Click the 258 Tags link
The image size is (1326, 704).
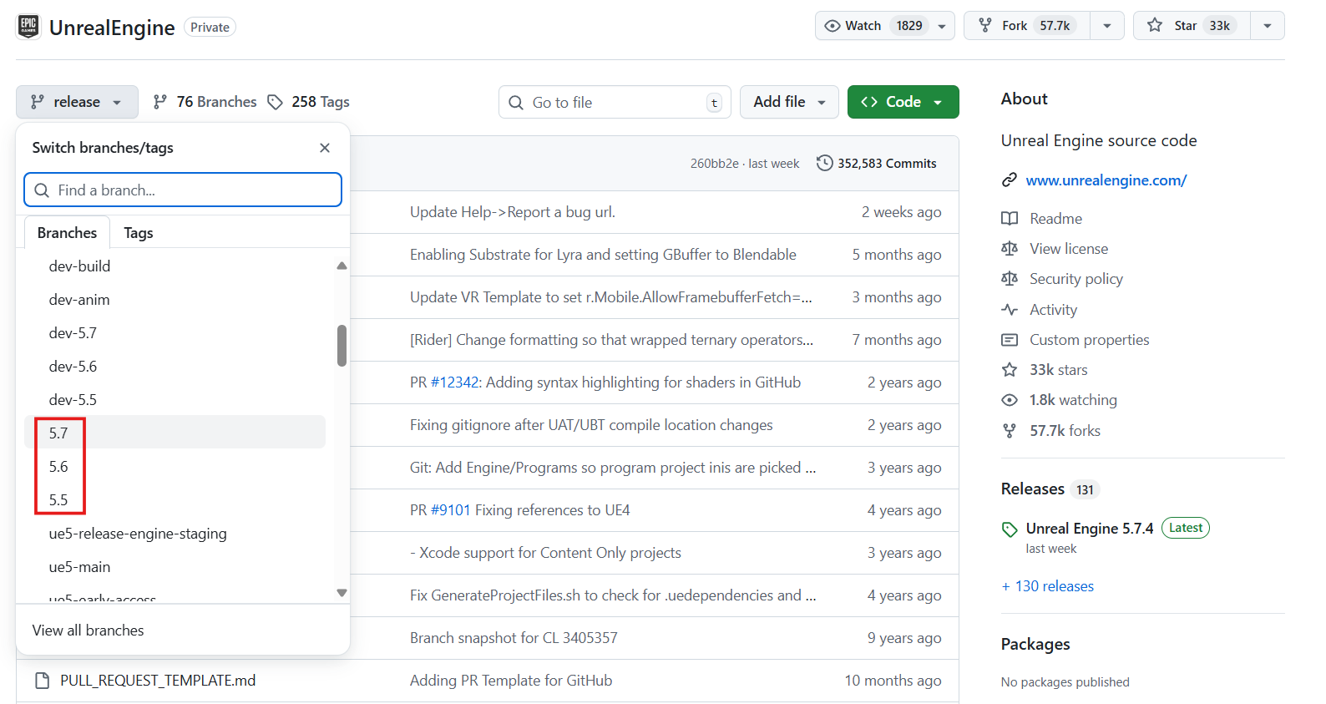pyautogui.click(x=308, y=102)
